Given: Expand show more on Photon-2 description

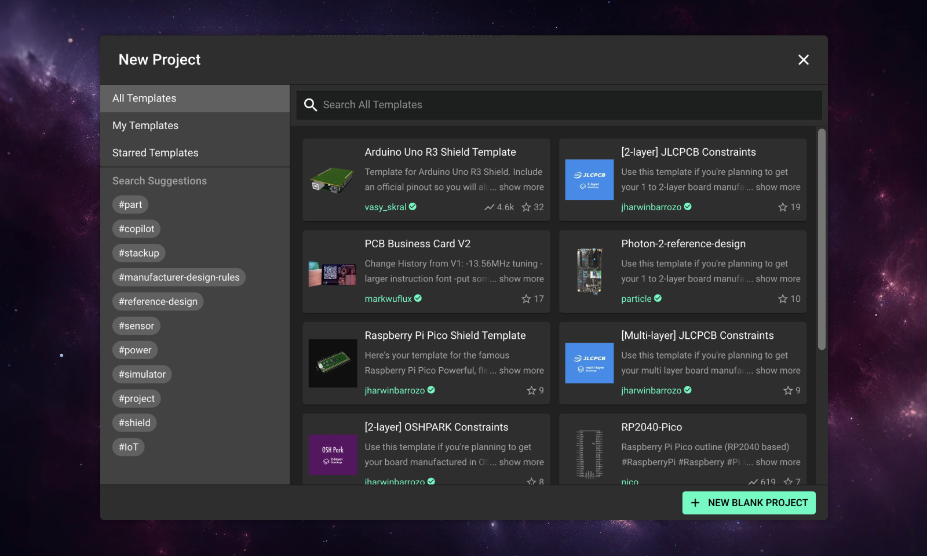Looking at the screenshot, I should [778, 279].
